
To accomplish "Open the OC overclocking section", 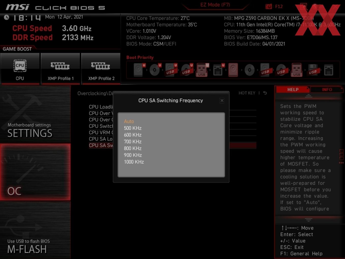I will coord(35,172).
